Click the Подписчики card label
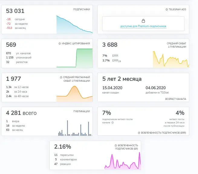198x174 pixels. (x=82, y=9)
